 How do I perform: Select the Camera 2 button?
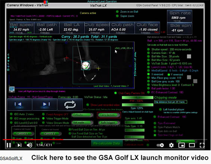pyautogui.click(x=51, y=134)
